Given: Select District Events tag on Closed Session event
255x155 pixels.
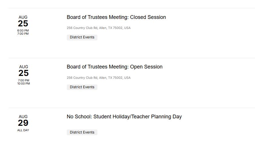Looking at the screenshot, I should (x=82, y=37).
